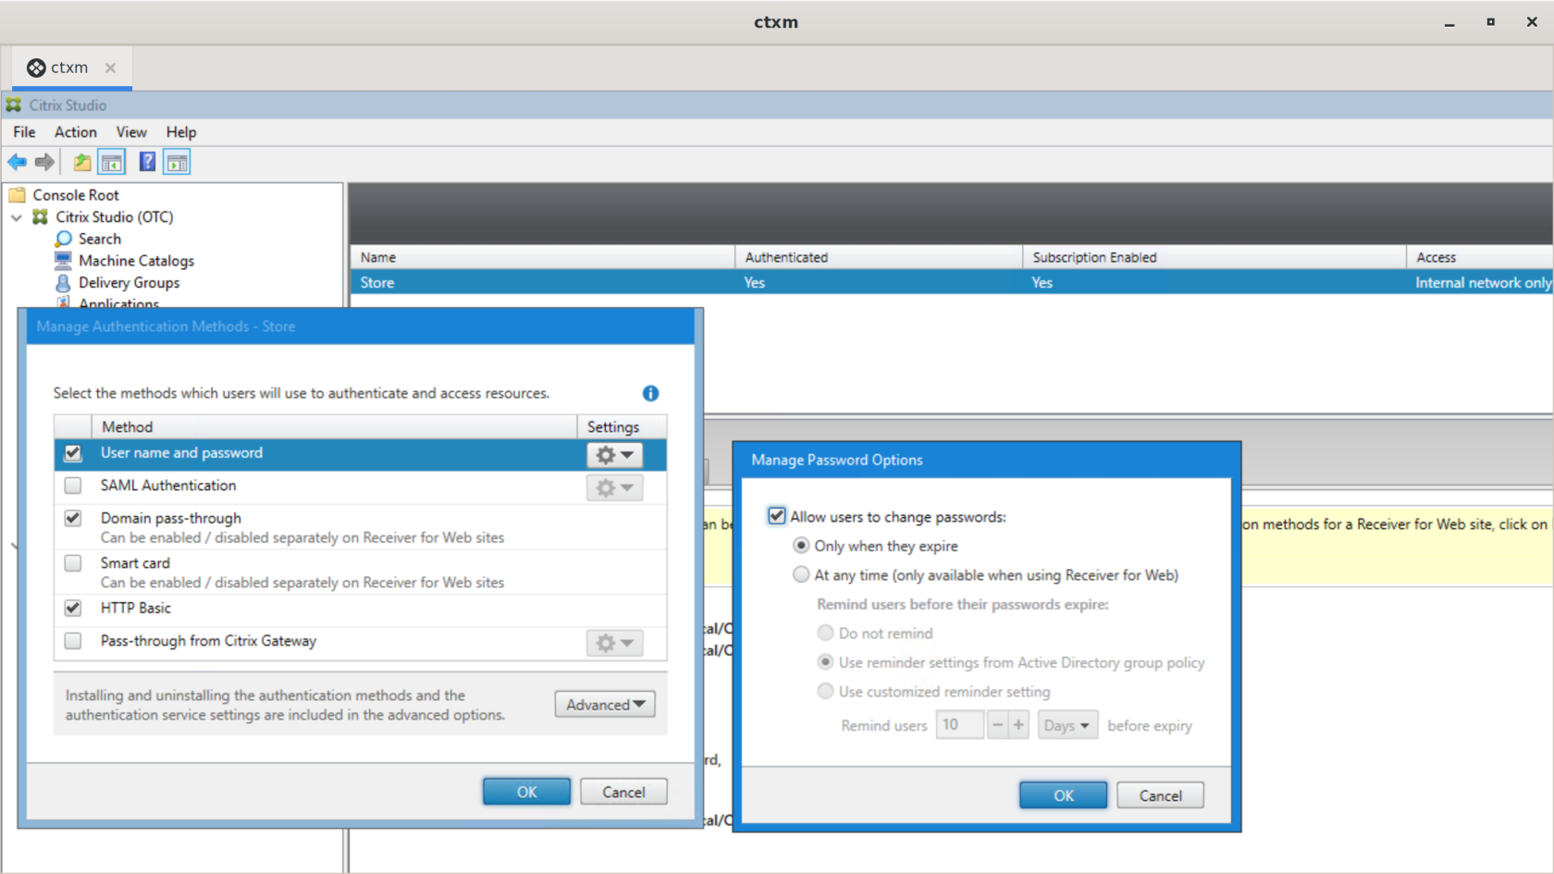The image size is (1554, 874).
Task: Click the Search magnifier icon in tree
Action: (x=63, y=239)
